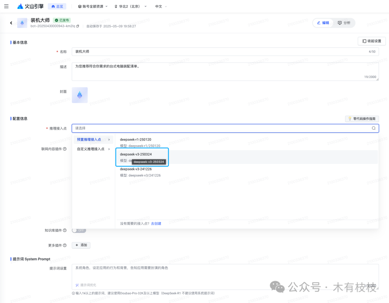This screenshot has height=303, width=389.
Task: Open the 华北2 (北京) region selector
Action: click(130, 6)
